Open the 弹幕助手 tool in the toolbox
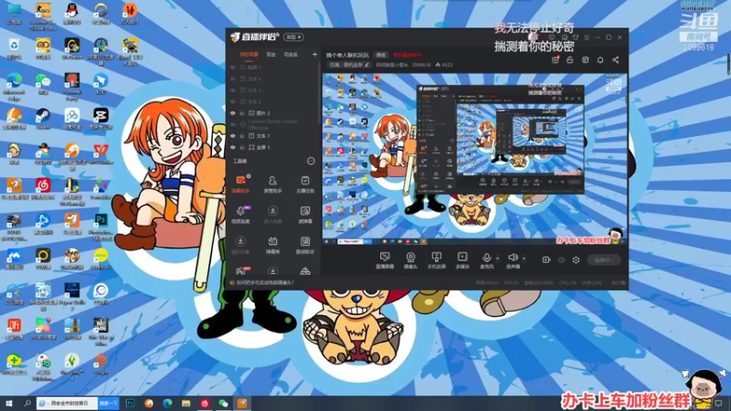This screenshot has height=411, width=731. (x=240, y=184)
